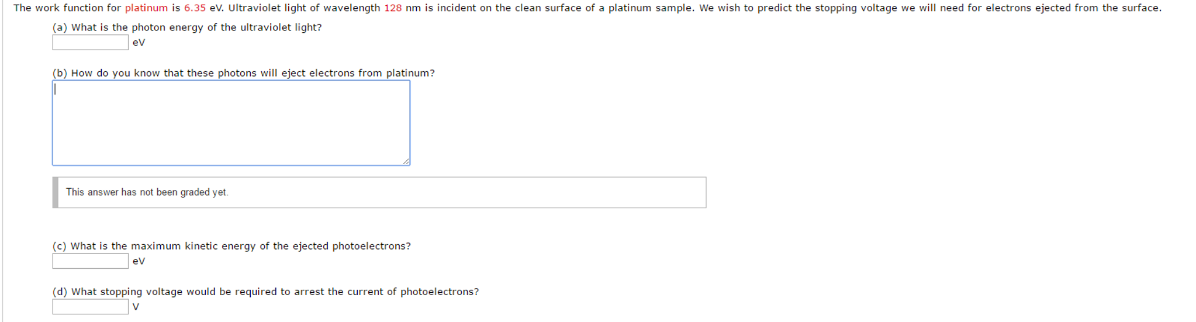Click the V unit beside stopping voltage field
The height and width of the screenshot is (322, 1196).
click(x=136, y=307)
